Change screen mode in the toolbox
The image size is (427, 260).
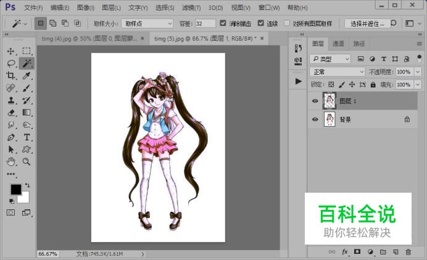coord(26,212)
